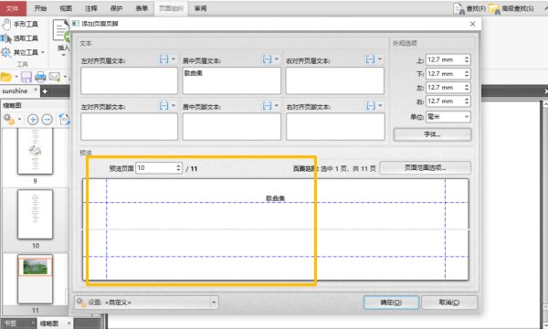Expand macro dropdown arrow for 右对齐页眉文本
The width and height of the screenshot is (548, 329).
[x=380, y=59]
